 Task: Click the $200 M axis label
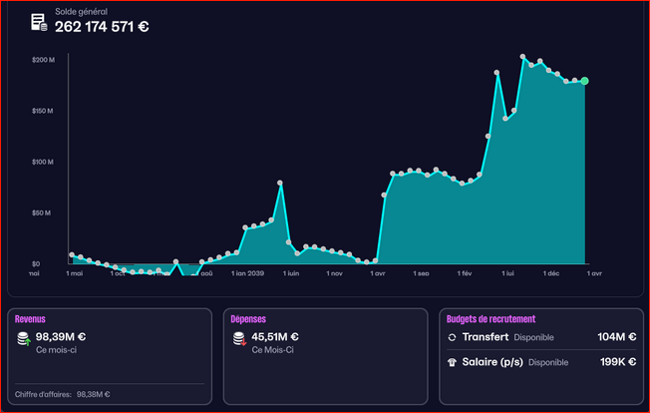(42, 61)
